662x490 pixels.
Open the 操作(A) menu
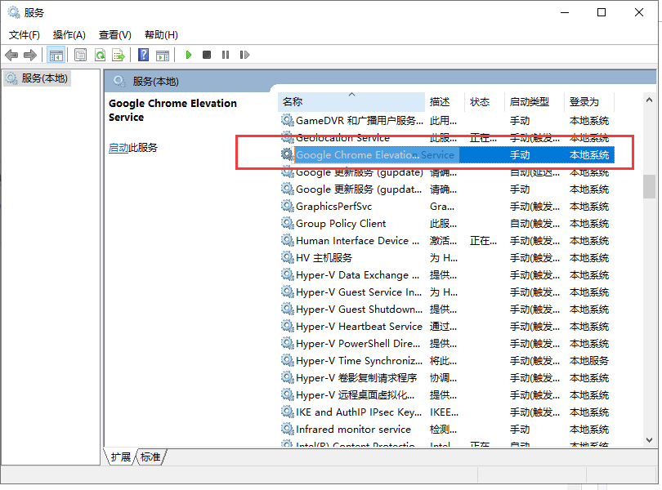point(69,34)
